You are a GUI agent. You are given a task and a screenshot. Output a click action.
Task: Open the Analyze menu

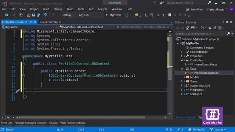point(102,9)
